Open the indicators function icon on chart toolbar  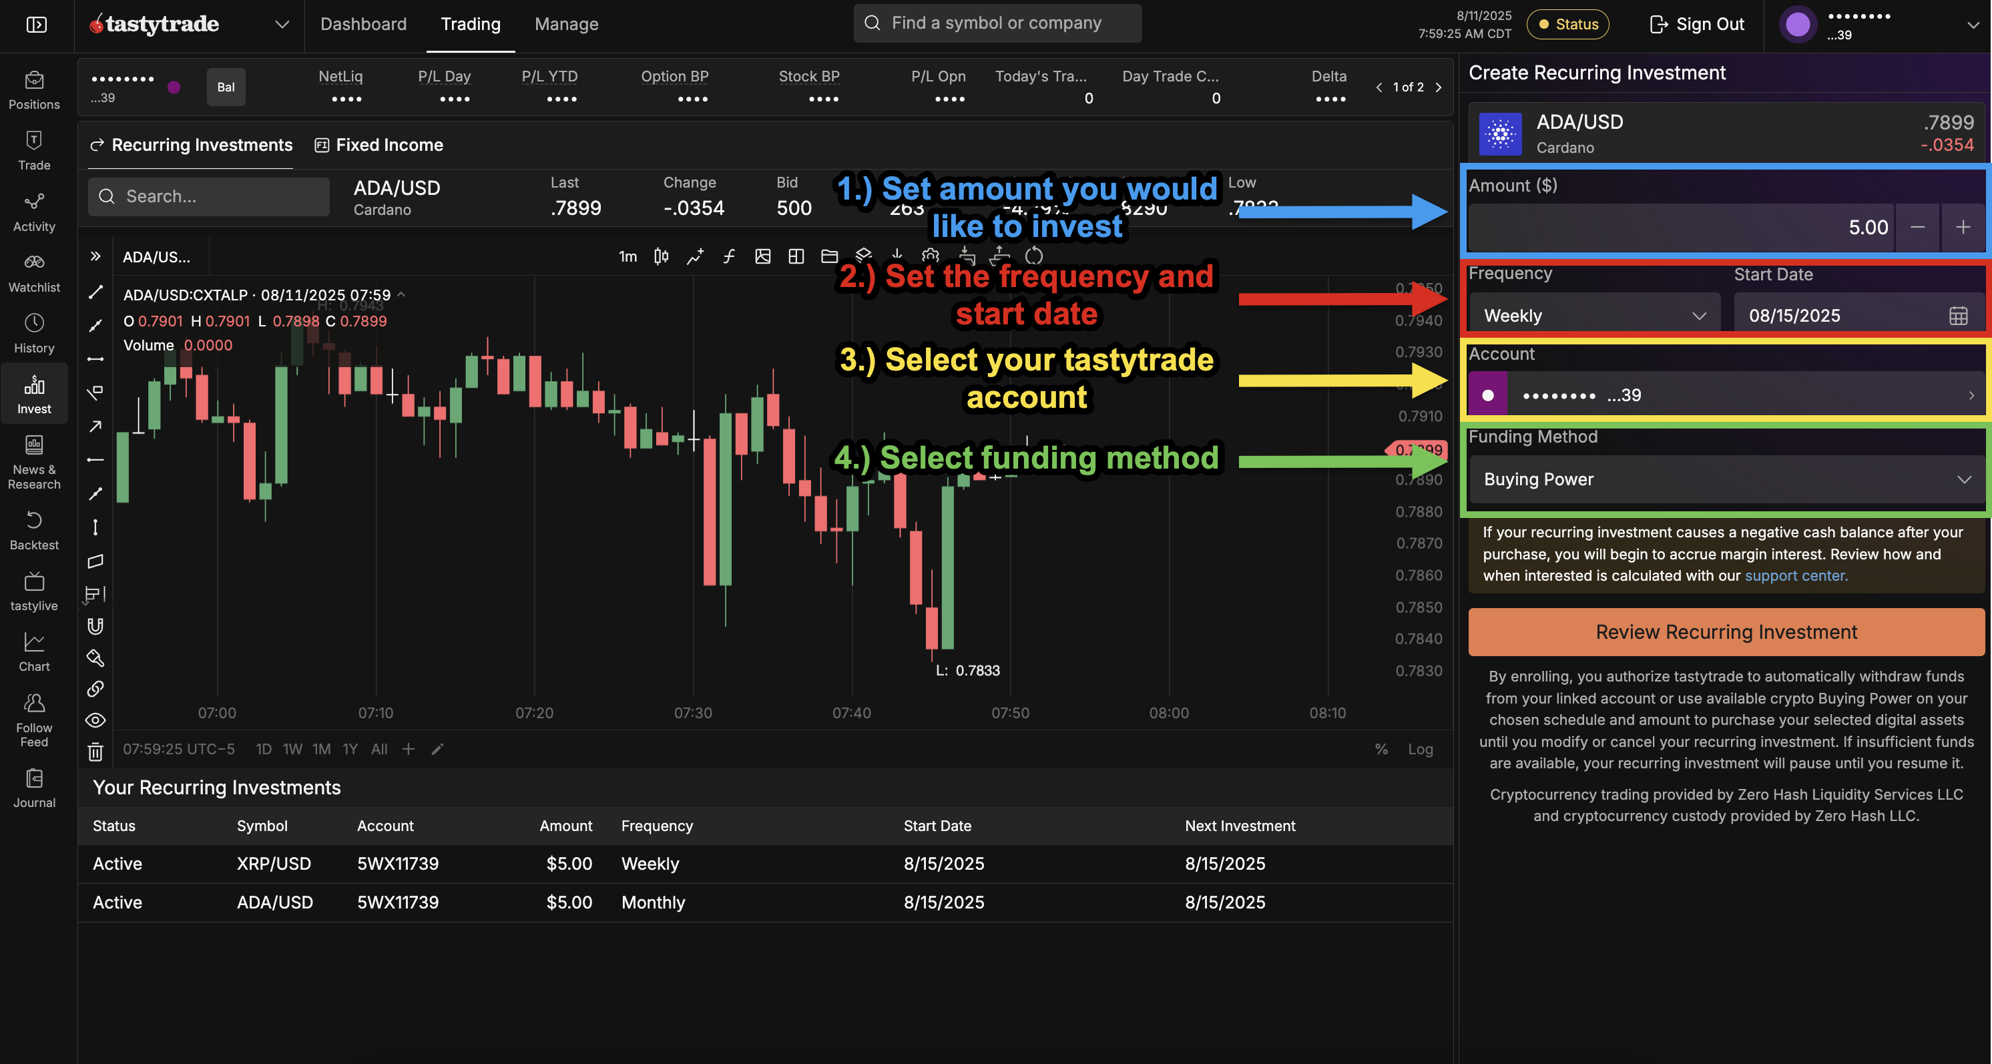(728, 256)
